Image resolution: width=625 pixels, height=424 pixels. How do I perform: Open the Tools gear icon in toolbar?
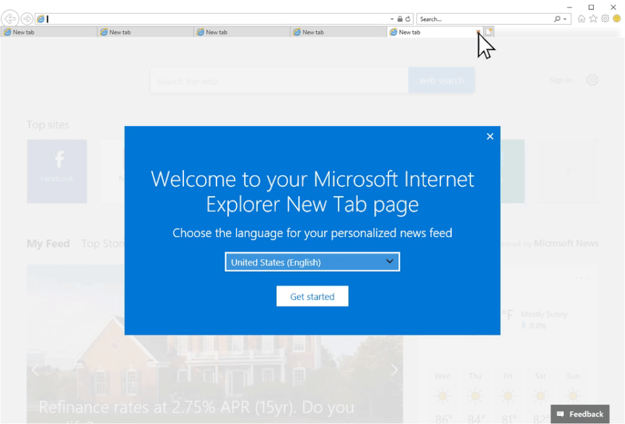[x=605, y=19]
